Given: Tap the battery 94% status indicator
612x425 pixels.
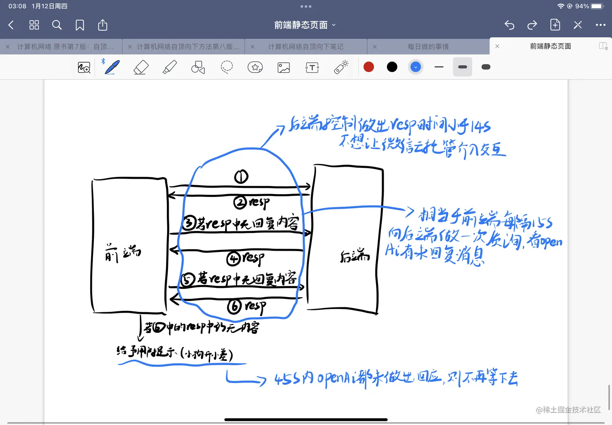Looking at the screenshot, I should coord(589,6).
